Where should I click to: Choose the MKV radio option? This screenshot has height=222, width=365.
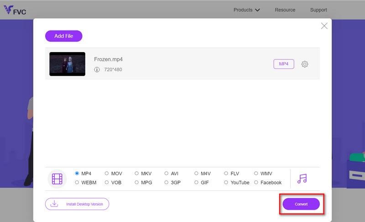(136, 173)
